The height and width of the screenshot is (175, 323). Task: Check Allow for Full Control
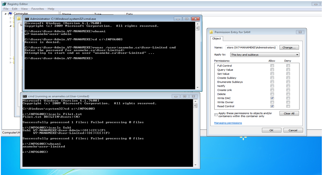tap(272, 65)
